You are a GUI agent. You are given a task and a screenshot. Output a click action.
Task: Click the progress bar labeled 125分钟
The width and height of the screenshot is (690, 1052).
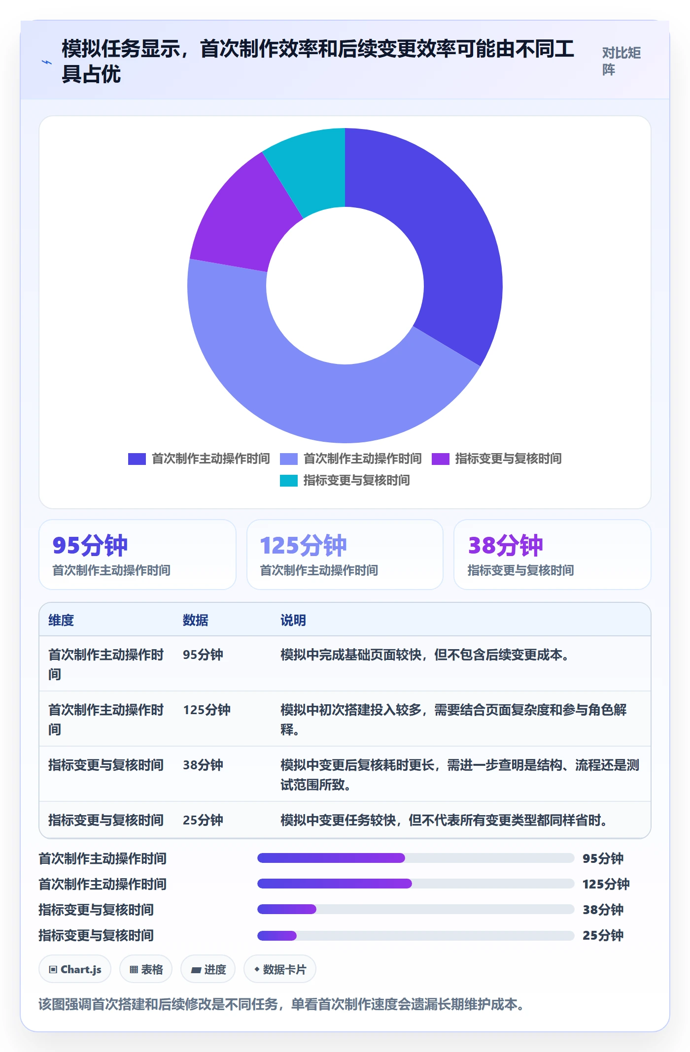click(x=415, y=884)
